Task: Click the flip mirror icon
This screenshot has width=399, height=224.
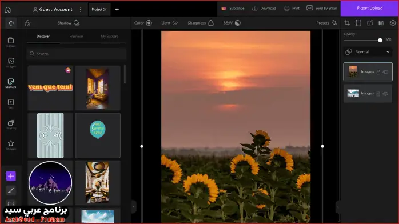Action: point(381,23)
